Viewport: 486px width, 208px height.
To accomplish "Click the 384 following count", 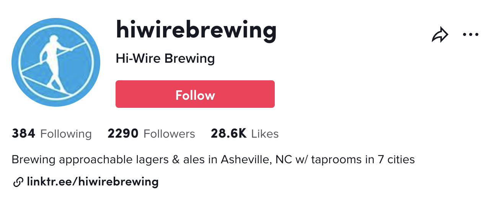I will [23, 134].
